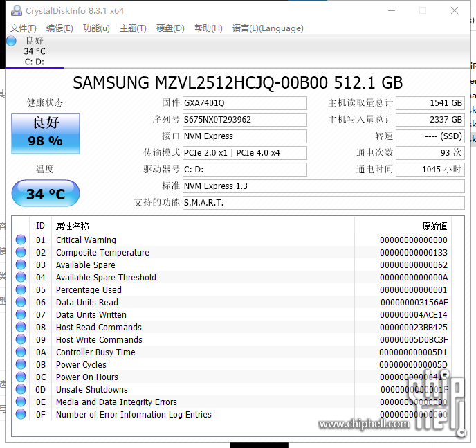The image size is (476, 448).
Task: Select raw value 000000004ACE14
Action: 414,314
